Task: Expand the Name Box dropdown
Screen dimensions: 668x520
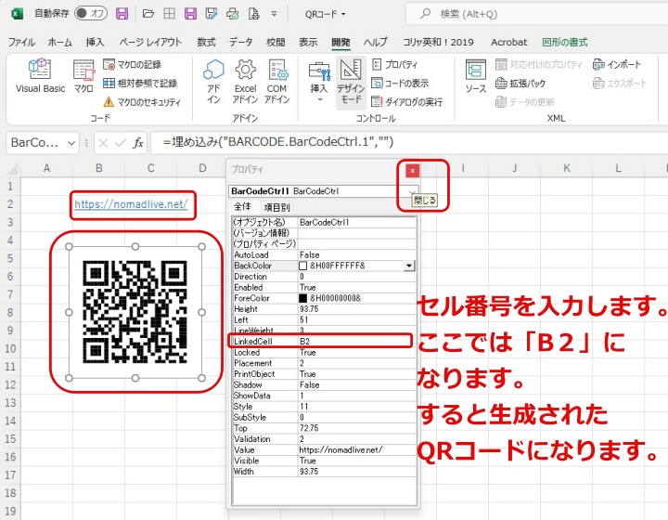Action: [71, 143]
